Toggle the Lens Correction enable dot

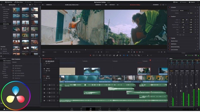[x=169, y=50]
